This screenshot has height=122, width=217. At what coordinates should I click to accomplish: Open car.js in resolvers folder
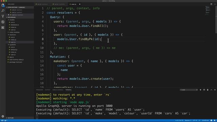(13, 37)
